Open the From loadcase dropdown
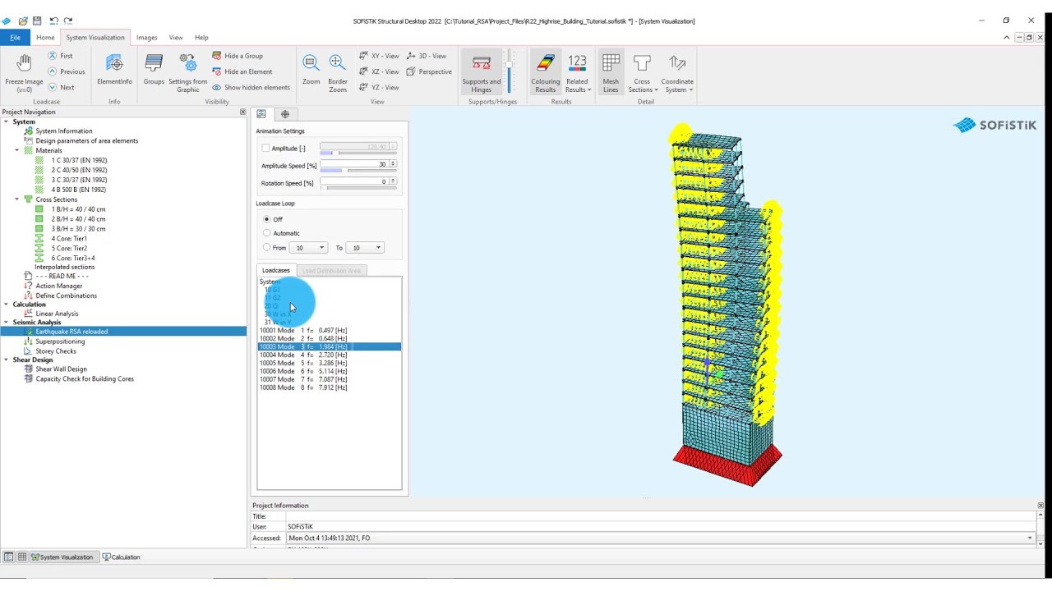 (x=321, y=248)
